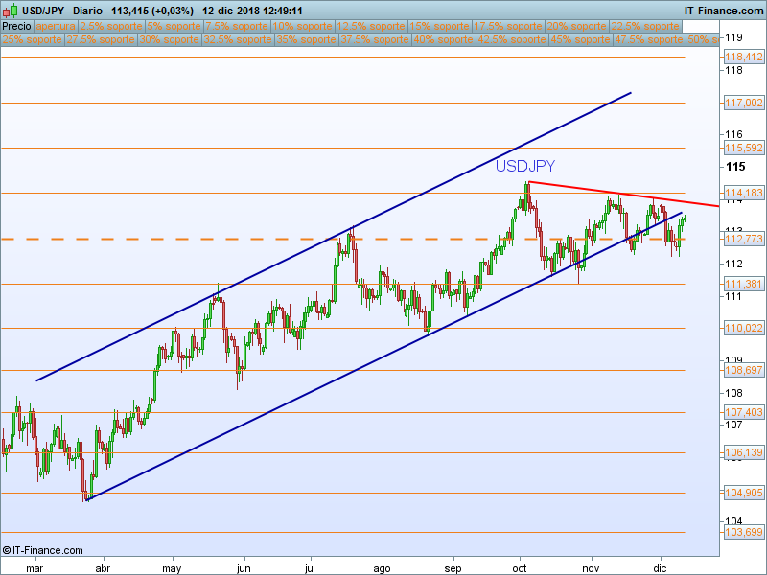Image resolution: width=767 pixels, height=575 pixels.
Task: Click the 112,773 dashed line price tag
Action: pyautogui.click(x=742, y=239)
